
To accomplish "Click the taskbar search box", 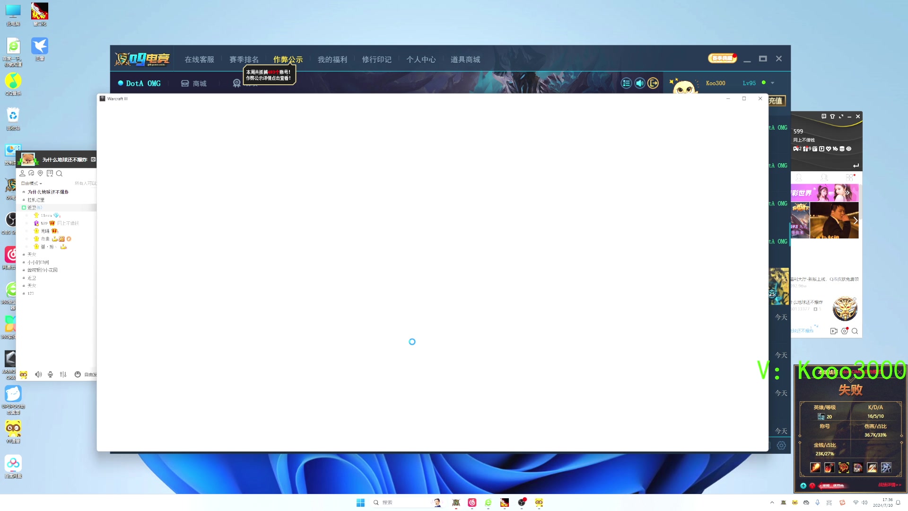I will [x=407, y=502].
